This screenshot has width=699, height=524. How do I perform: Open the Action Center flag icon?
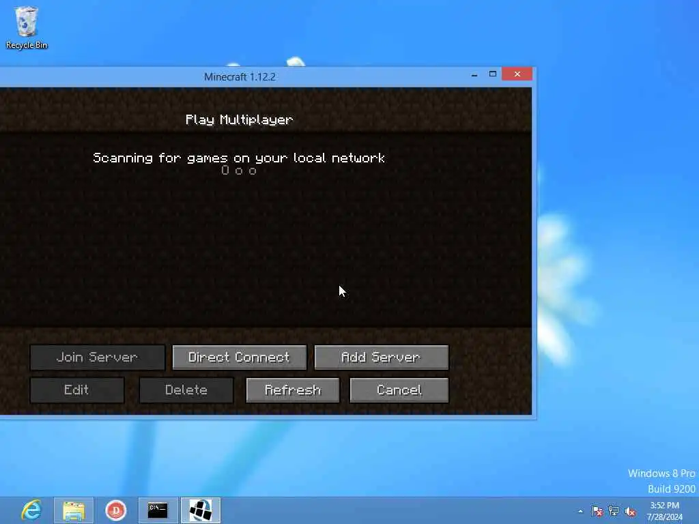(x=597, y=511)
